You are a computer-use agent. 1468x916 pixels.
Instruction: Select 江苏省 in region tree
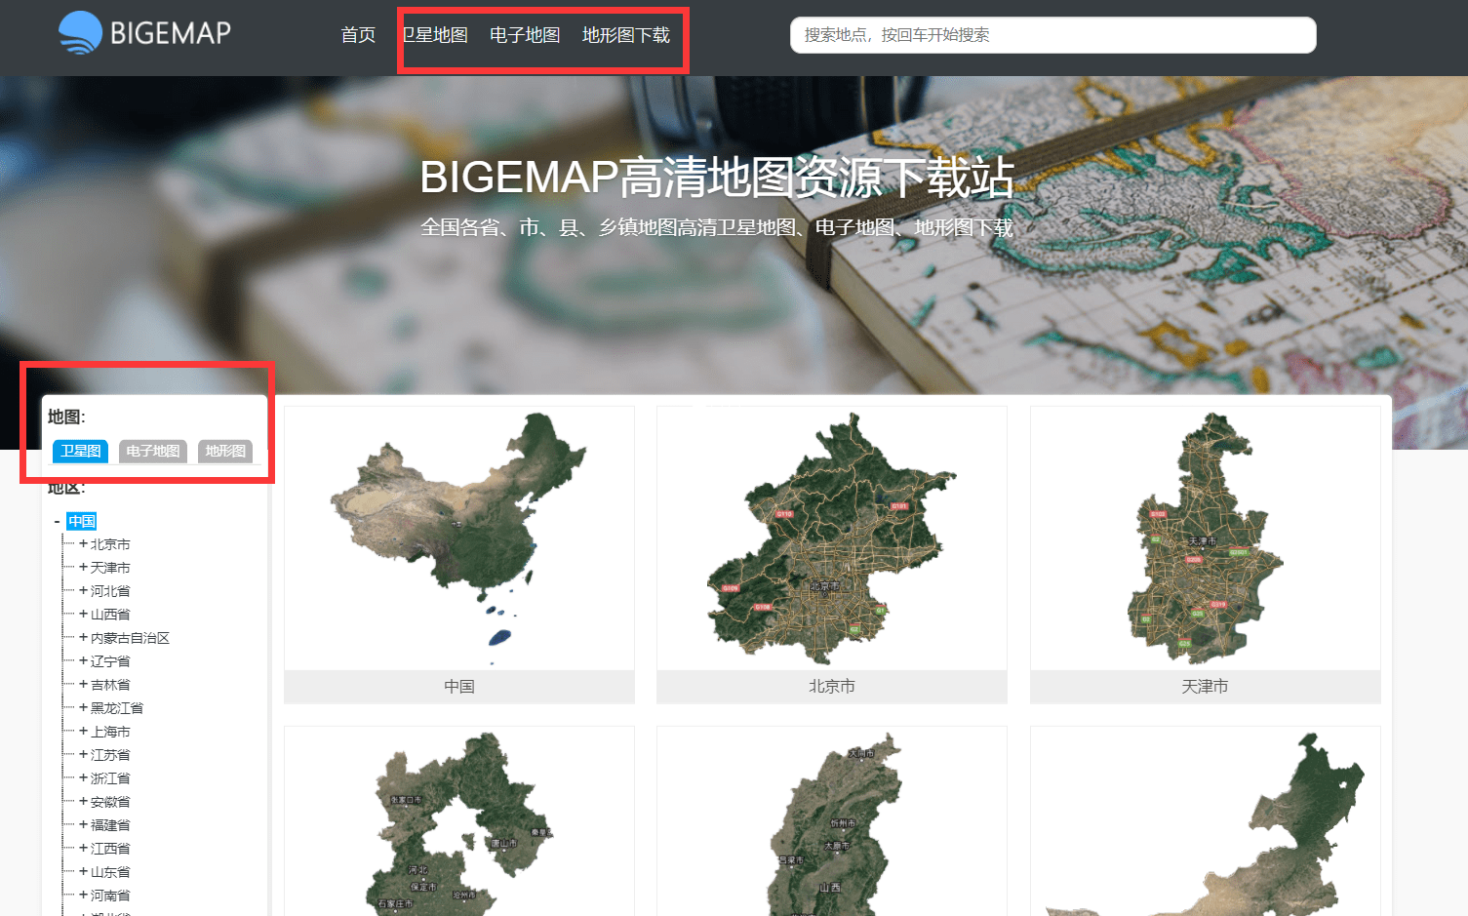point(110,755)
